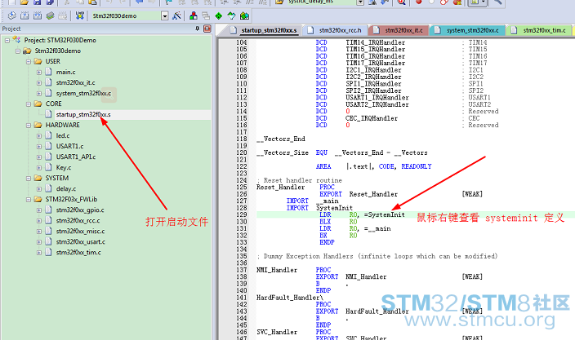Select stm32f0xx_usart.c in FWLib group
The width and height of the screenshot is (575, 340).
click(80, 241)
